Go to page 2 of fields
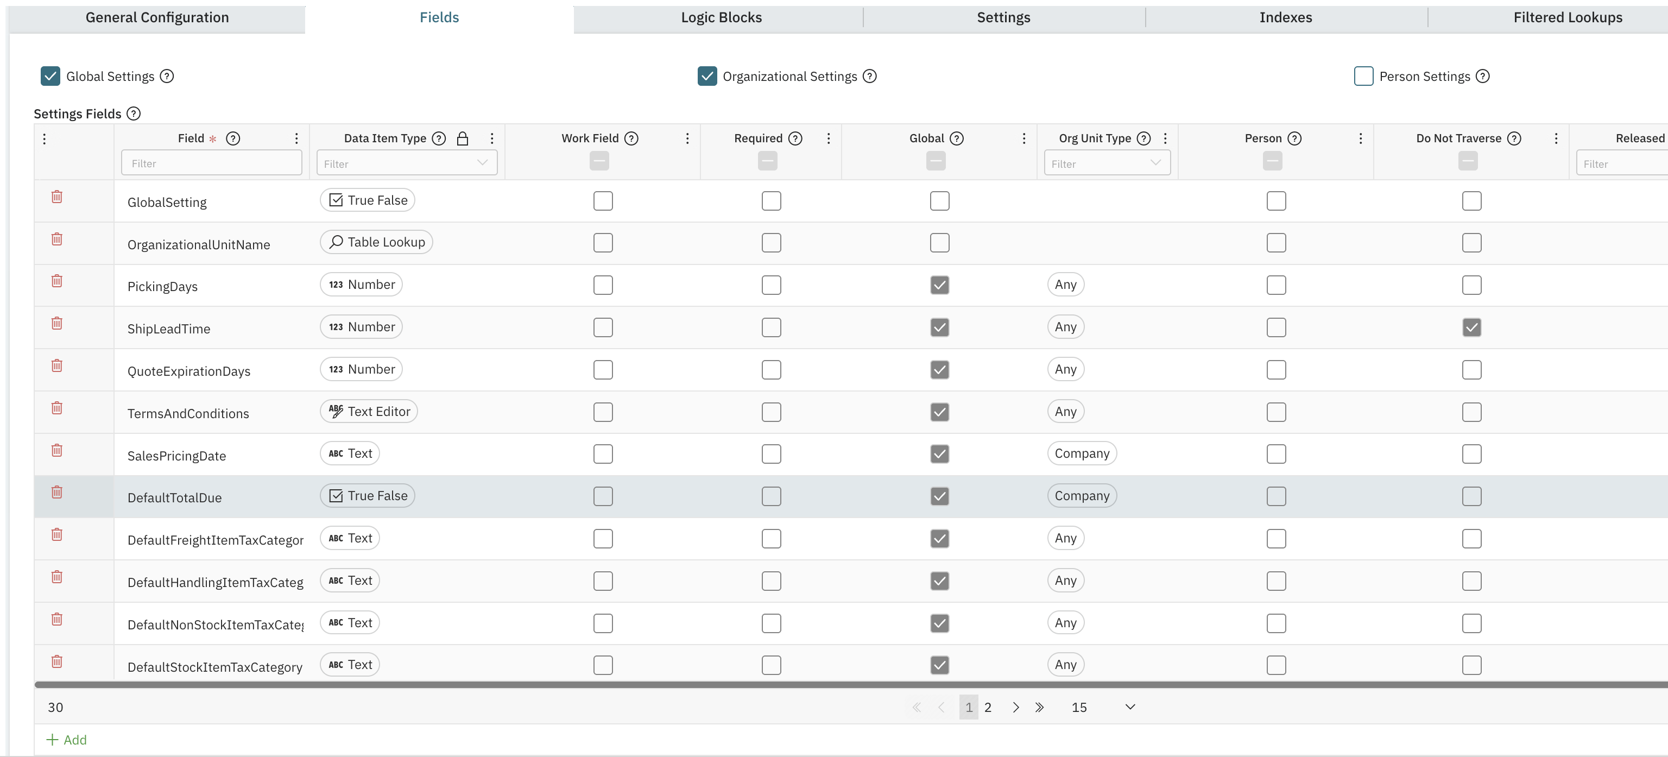 (988, 707)
